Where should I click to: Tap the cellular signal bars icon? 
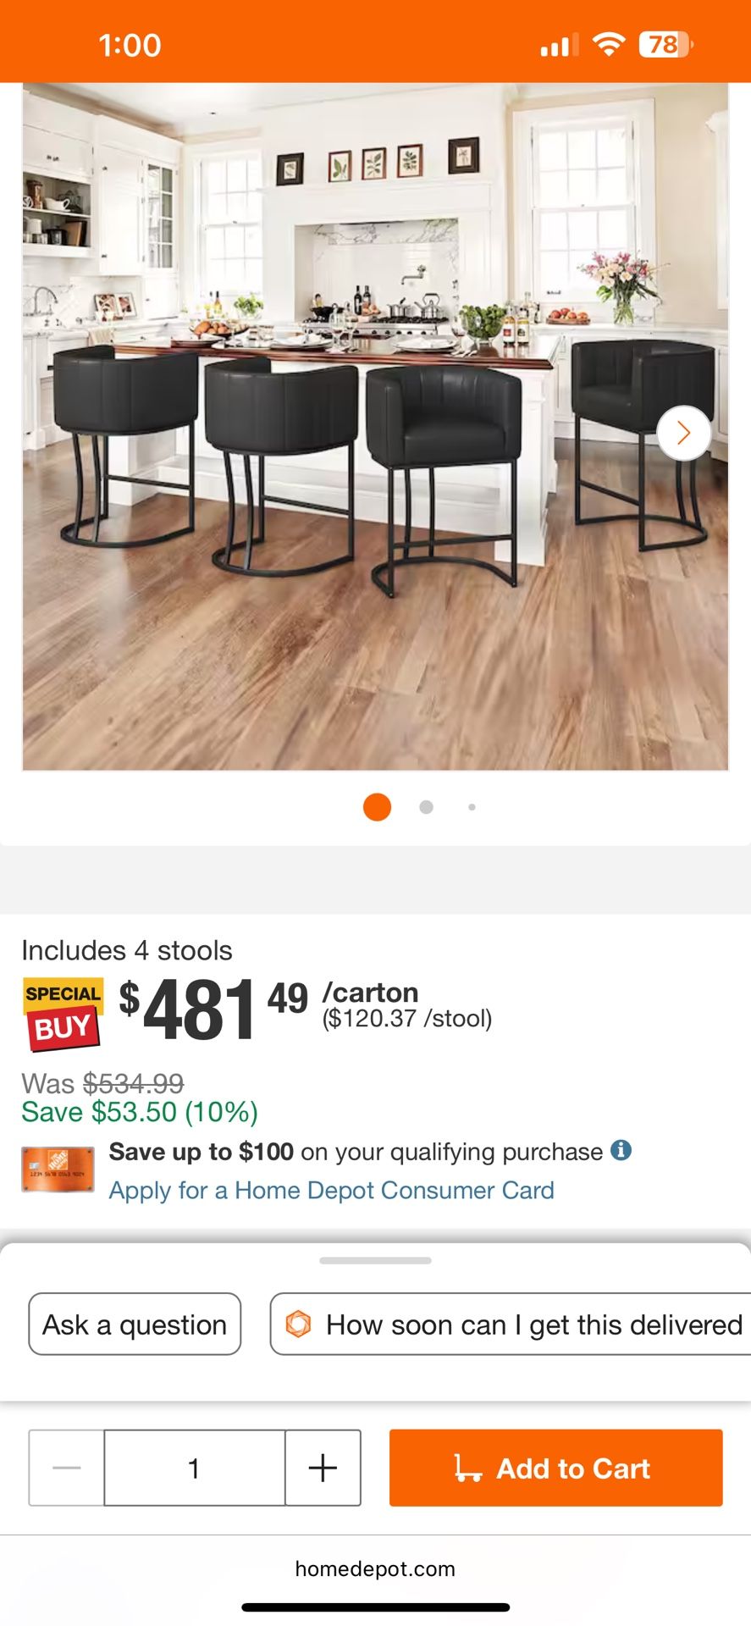pos(560,45)
